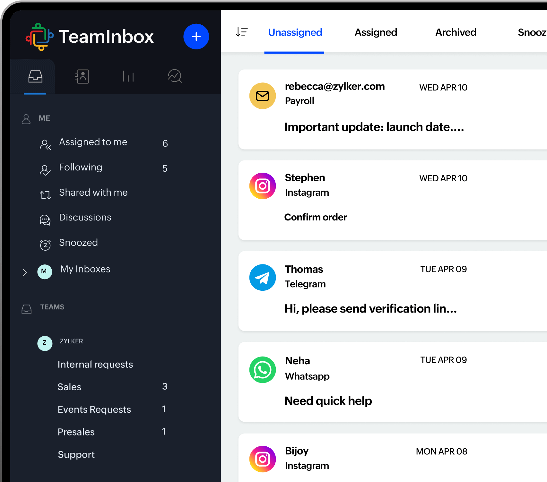Open Stephen's 'Confirm order' message
The width and height of the screenshot is (547, 482).
coord(316,217)
